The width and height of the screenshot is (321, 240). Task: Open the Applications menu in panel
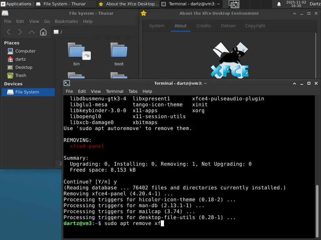17,4
